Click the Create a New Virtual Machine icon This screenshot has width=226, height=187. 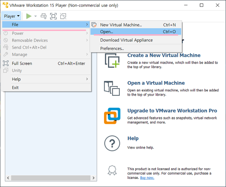tap(112, 60)
